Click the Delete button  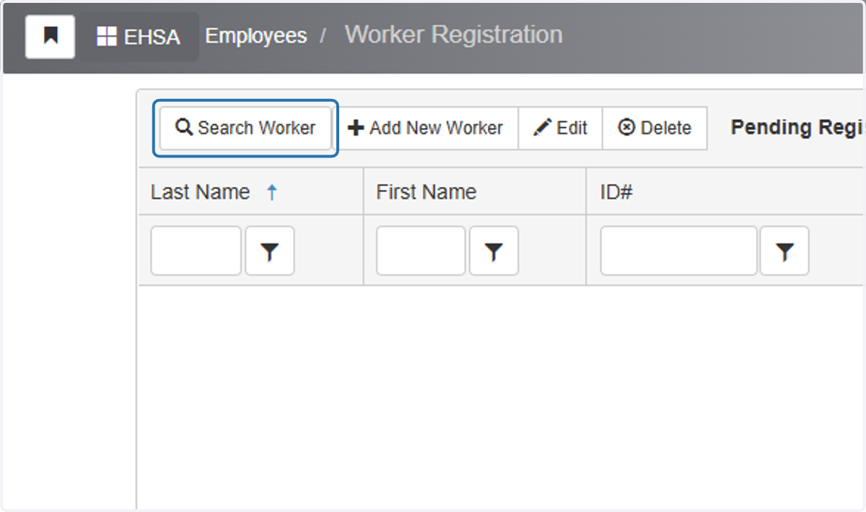tap(655, 128)
